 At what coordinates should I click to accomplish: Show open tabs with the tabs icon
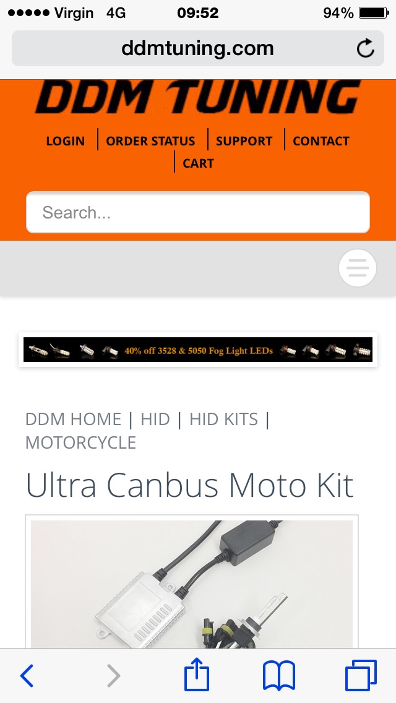(361, 675)
